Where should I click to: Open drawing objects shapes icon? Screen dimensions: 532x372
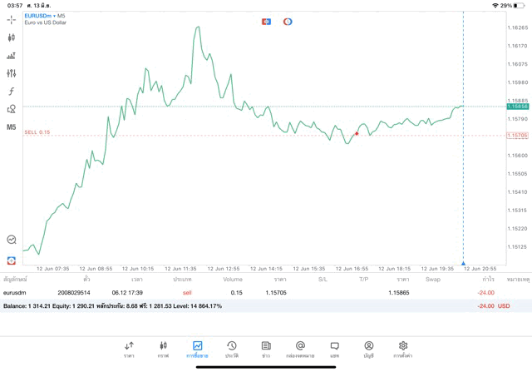pyautogui.click(x=11, y=109)
